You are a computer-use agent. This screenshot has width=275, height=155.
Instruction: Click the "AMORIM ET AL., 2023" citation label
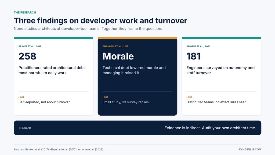click(x=198, y=46)
